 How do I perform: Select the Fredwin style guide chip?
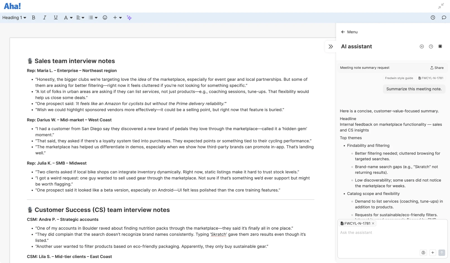point(399,78)
